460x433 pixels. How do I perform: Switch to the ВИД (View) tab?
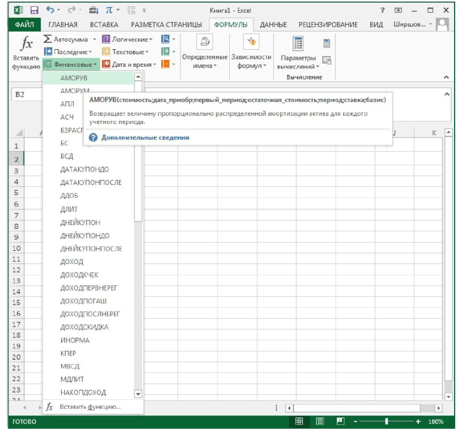(376, 25)
